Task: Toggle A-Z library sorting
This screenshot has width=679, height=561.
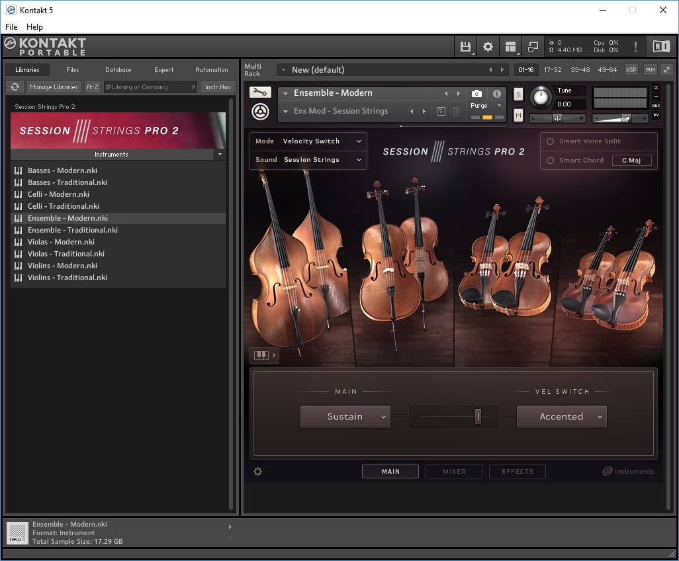Action: click(x=92, y=87)
